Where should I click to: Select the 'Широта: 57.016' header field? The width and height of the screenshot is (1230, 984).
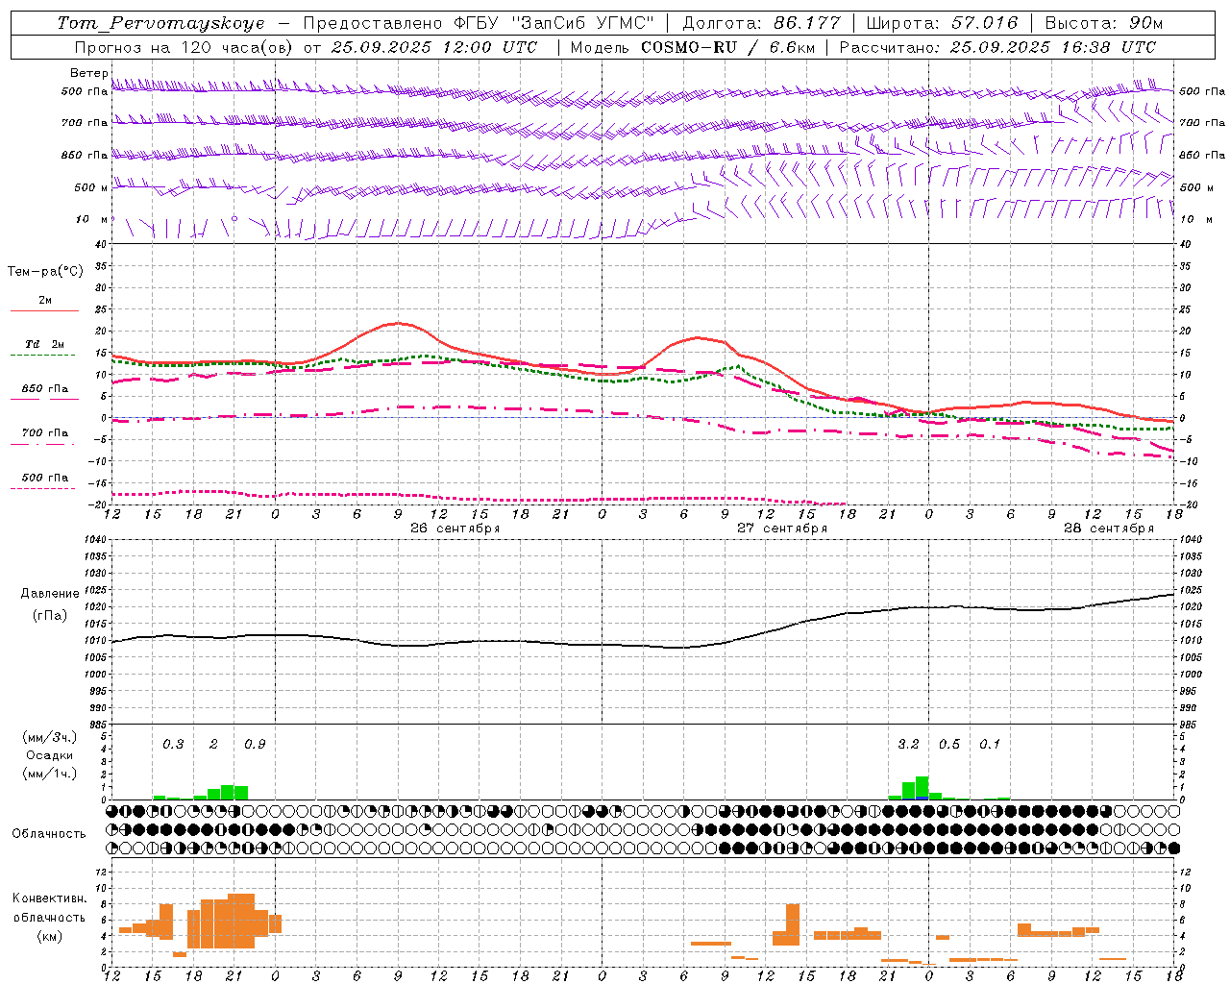(942, 23)
